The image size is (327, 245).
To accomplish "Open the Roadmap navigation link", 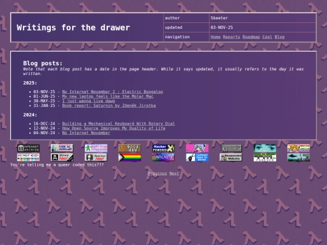I will click(x=251, y=37).
